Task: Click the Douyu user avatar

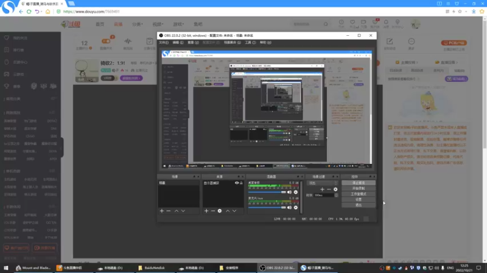Action: pyautogui.click(x=415, y=24)
